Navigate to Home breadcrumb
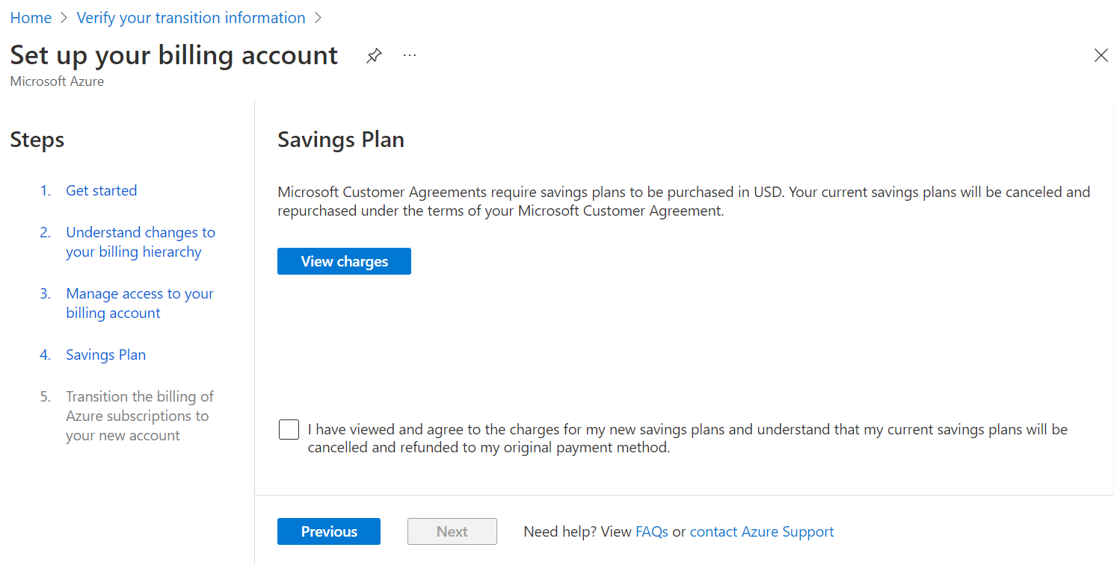 tap(31, 18)
